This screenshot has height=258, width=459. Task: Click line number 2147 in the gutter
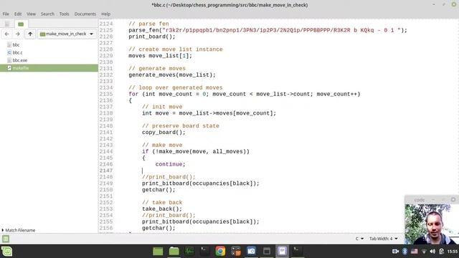[x=106, y=171]
